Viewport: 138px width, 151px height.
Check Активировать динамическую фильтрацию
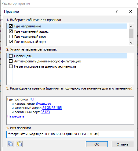11,61
